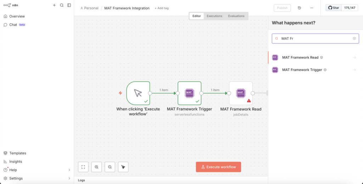The height and width of the screenshot is (184, 363).
Task: Select the MAT Framework Trigger node on canvas
Action: coord(189,93)
